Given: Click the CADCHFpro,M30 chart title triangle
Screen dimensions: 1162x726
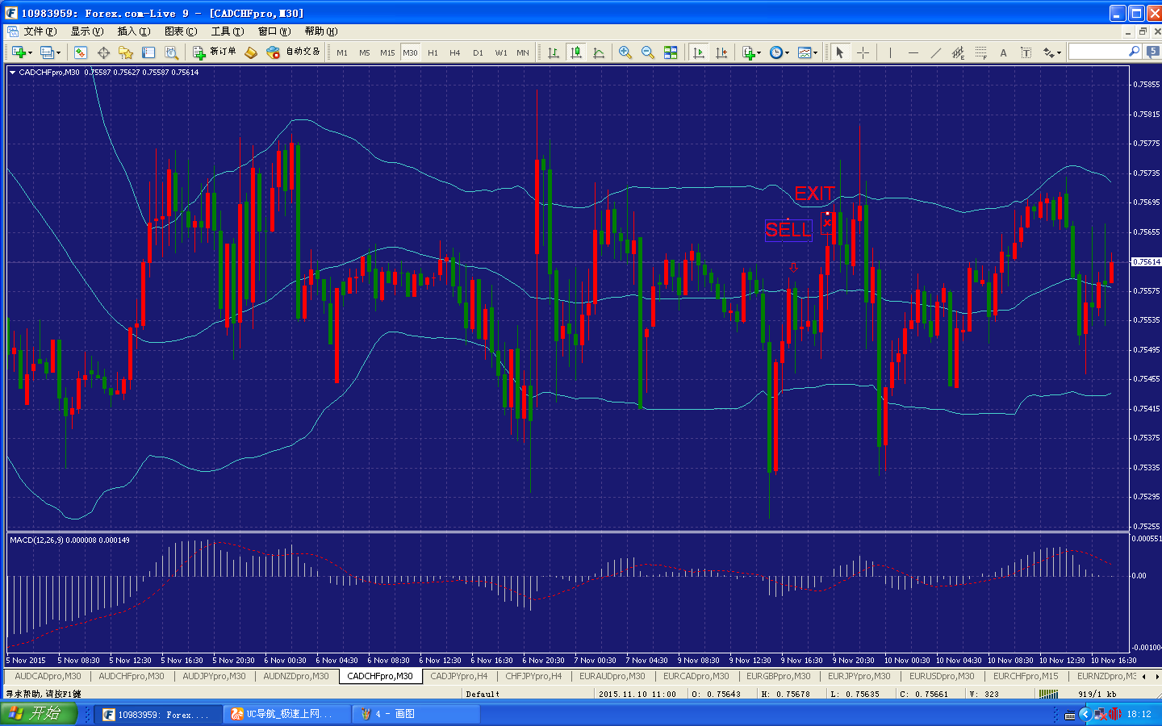Looking at the screenshot, I should pyautogui.click(x=13, y=73).
